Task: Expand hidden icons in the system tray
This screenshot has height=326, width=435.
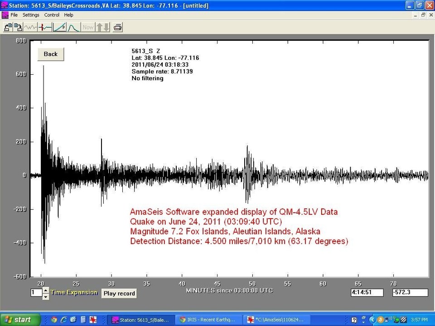Action: 372,320
